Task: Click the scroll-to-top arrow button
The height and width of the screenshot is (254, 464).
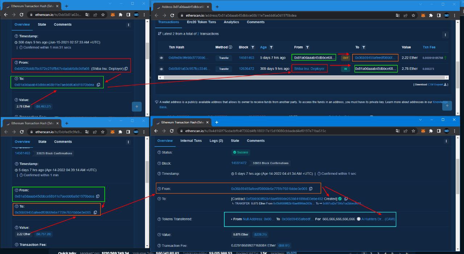Action: click(x=137, y=106)
